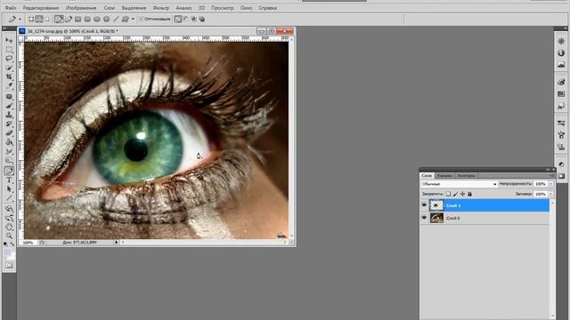
Task: Click the layer fill 100% field
Action: pos(541,194)
